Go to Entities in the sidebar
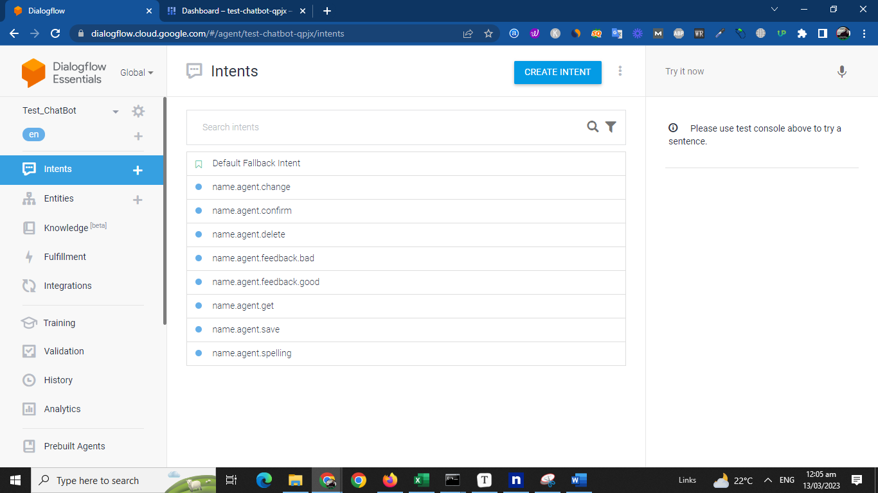878x493 pixels. point(59,198)
